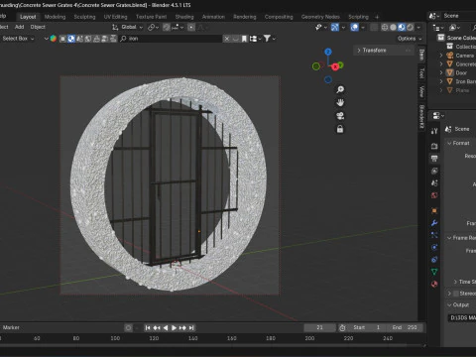This screenshot has height=357, width=476.
Task: Open the Object menu
Action: coord(38,27)
